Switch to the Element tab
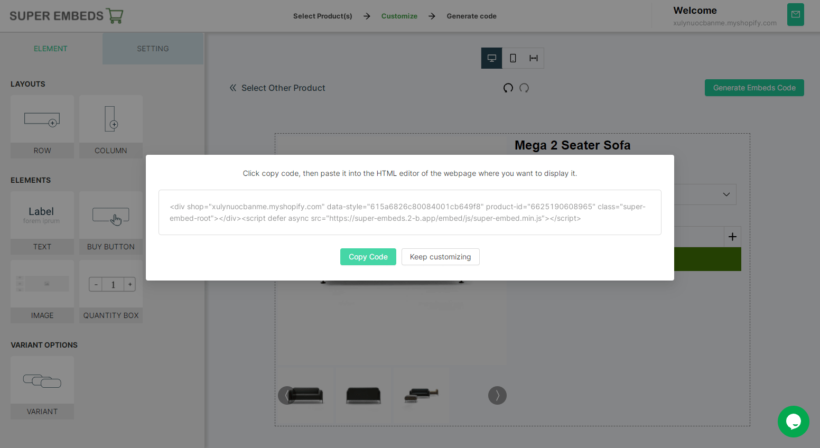The image size is (820, 448). point(51,49)
